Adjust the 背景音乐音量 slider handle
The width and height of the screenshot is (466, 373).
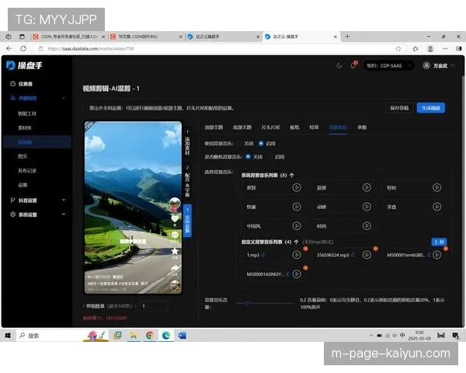pyautogui.click(x=247, y=303)
